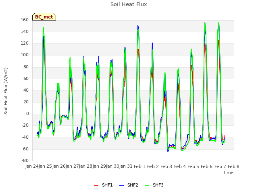The image size is (258, 193).
Task: Click the 80 y-axis tick label
Action: pyautogui.click(x=26, y=67)
